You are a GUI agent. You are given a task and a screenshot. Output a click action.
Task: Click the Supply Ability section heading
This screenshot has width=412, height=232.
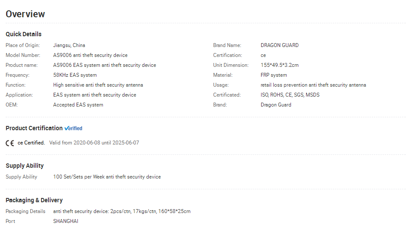point(25,166)
